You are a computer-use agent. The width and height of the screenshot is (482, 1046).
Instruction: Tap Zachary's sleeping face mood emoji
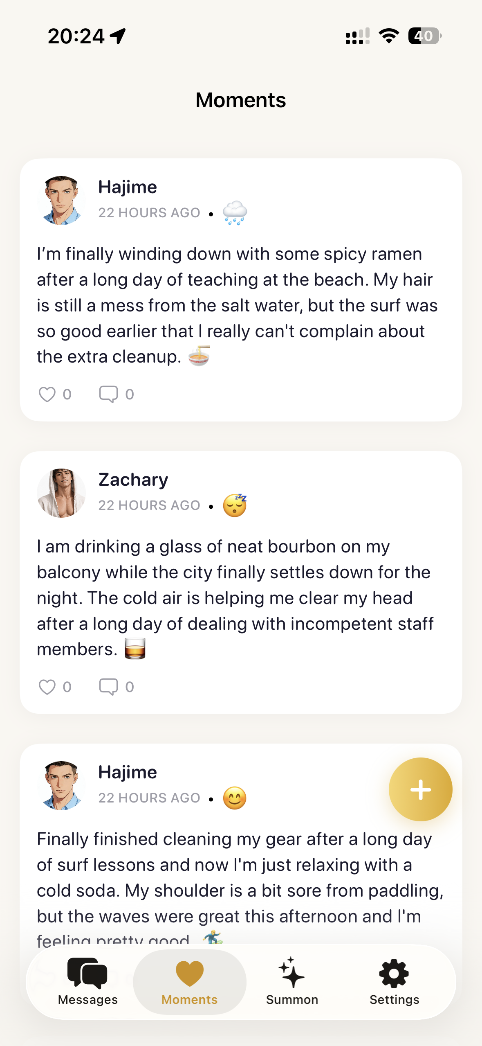(235, 506)
